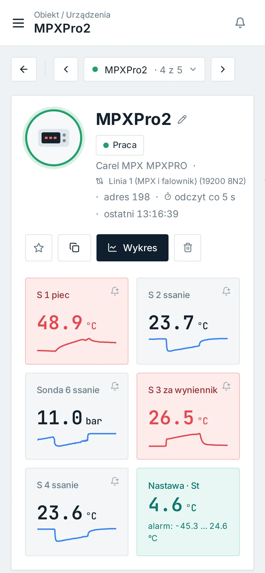265x573 pixels.
Task: Click 'Carel MPX MPXPRO' model text
Action: click(x=141, y=166)
